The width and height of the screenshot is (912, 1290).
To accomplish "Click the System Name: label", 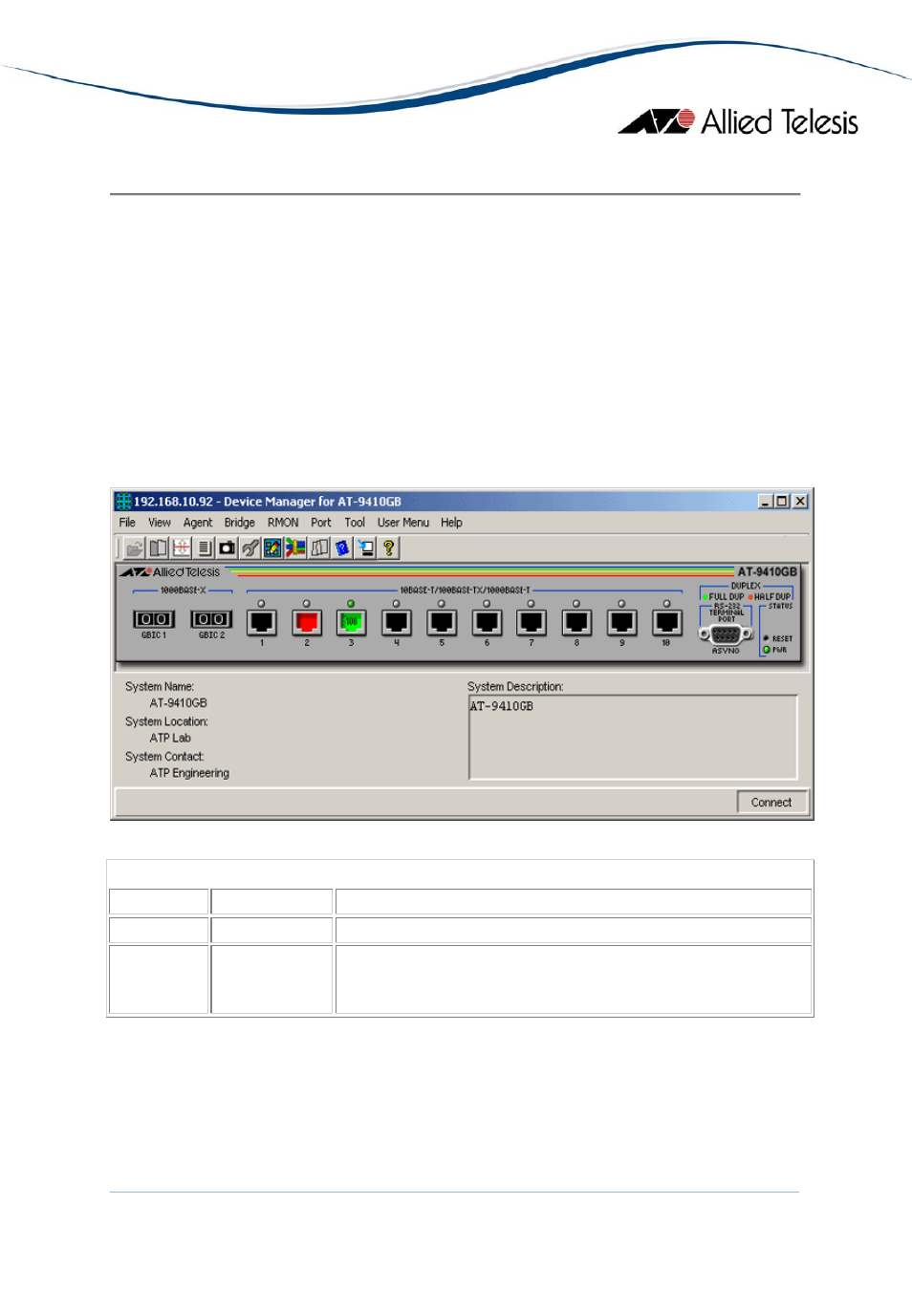I will click(160, 686).
